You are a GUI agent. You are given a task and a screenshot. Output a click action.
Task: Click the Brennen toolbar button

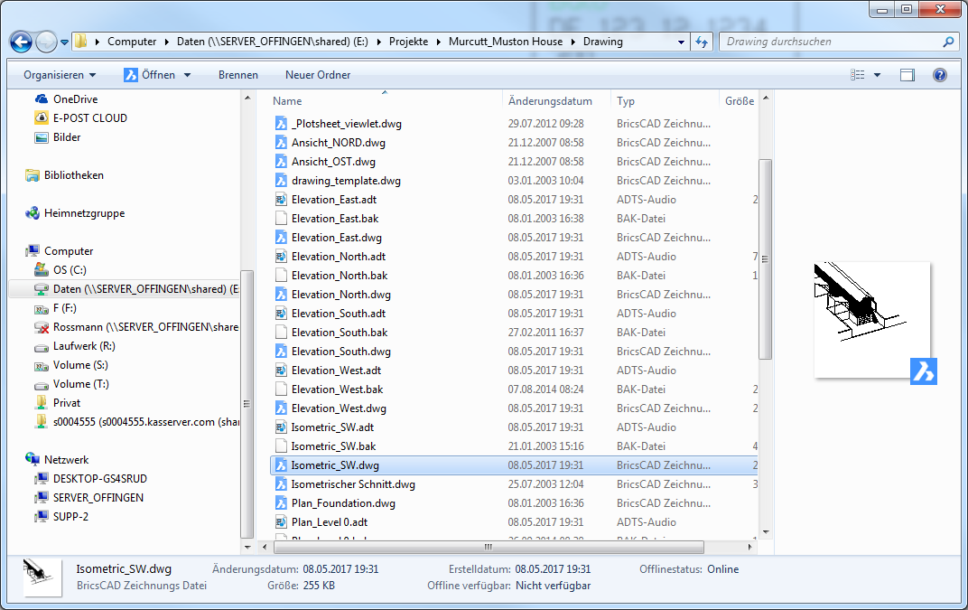[x=237, y=75]
